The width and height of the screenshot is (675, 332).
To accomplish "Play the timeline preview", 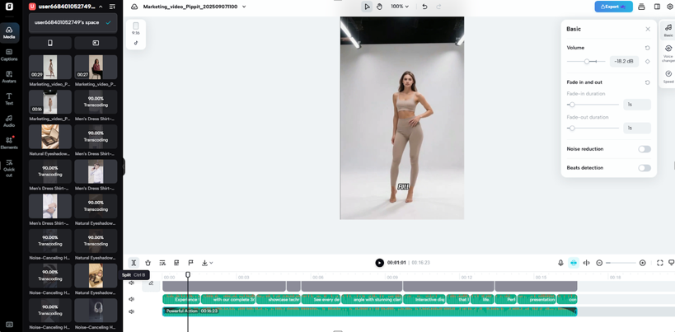I will pyautogui.click(x=379, y=263).
